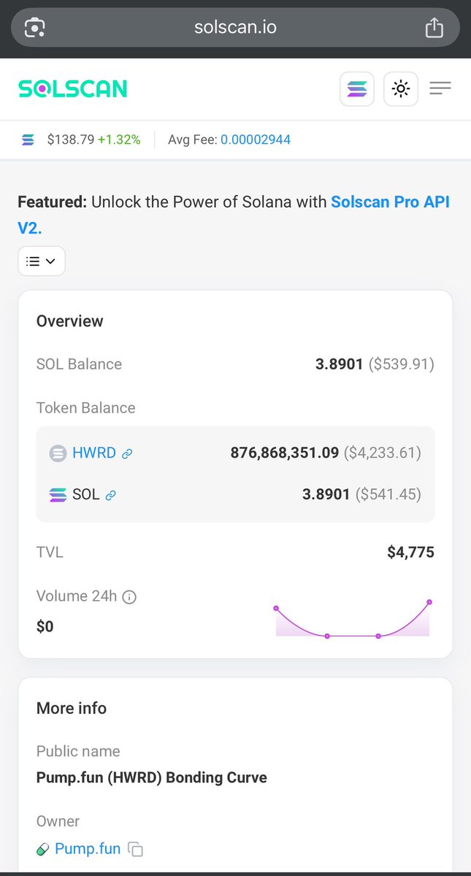The height and width of the screenshot is (876, 471).
Task: Click the SOL token balance 3.8901 ($541.45)
Action: tap(361, 494)
